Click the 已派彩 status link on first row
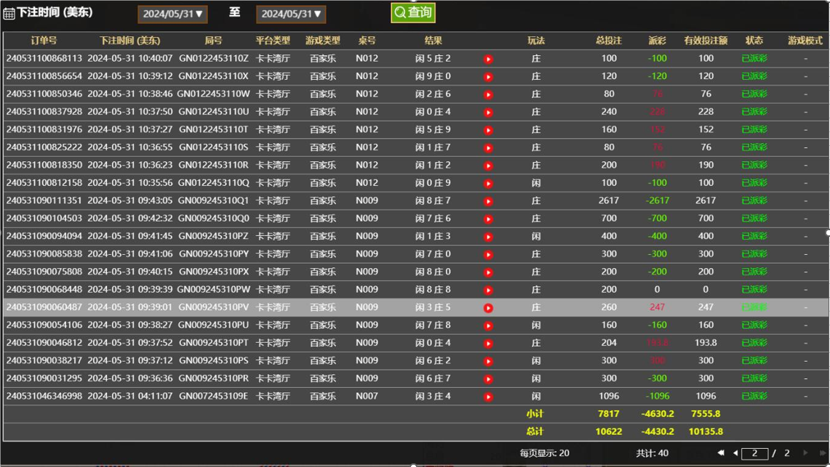The width and height of the screenshot is (830, 467). [x=754, y=57]
